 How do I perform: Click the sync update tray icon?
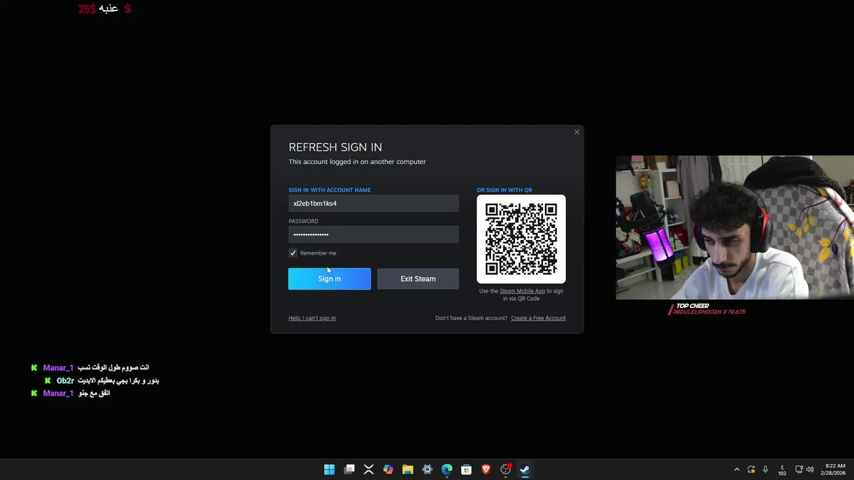(x=751, y=469)
